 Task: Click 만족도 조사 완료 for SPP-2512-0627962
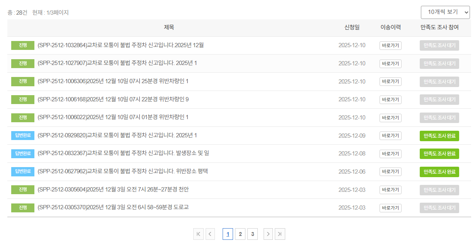pyautogui.click(x=439, y=171)
